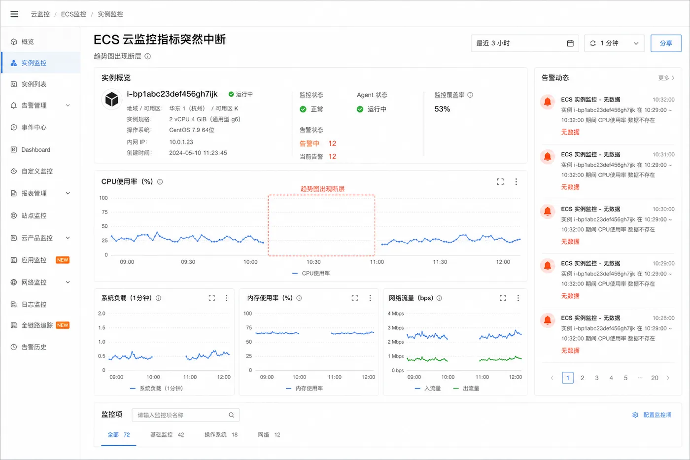Click info icon beside 系统负载 title
This screenshot has height=460, width=690.
(x=158, y=298)
